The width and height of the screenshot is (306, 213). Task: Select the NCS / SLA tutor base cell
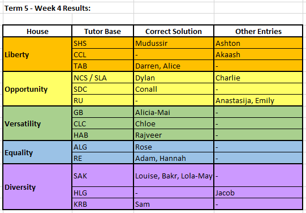tap(102, 78)
